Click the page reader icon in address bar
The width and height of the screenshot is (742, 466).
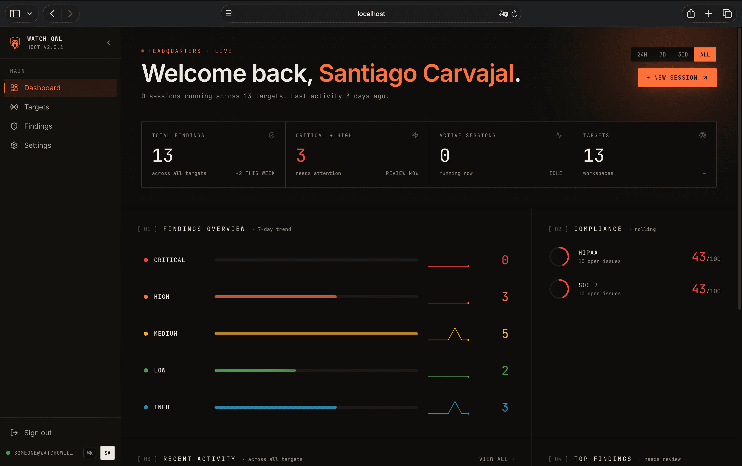point(228,14)
